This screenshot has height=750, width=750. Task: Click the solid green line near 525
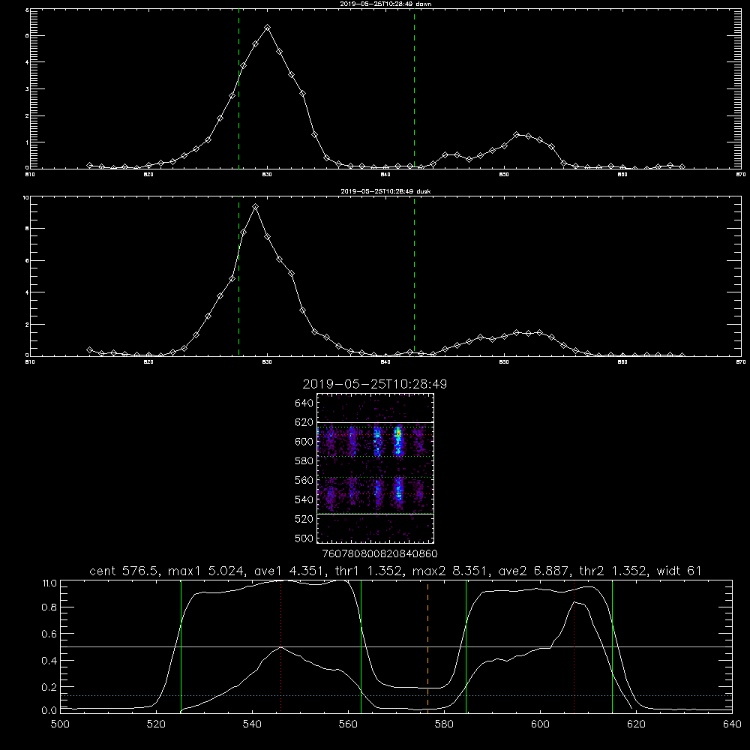click(x=181, y=646)
